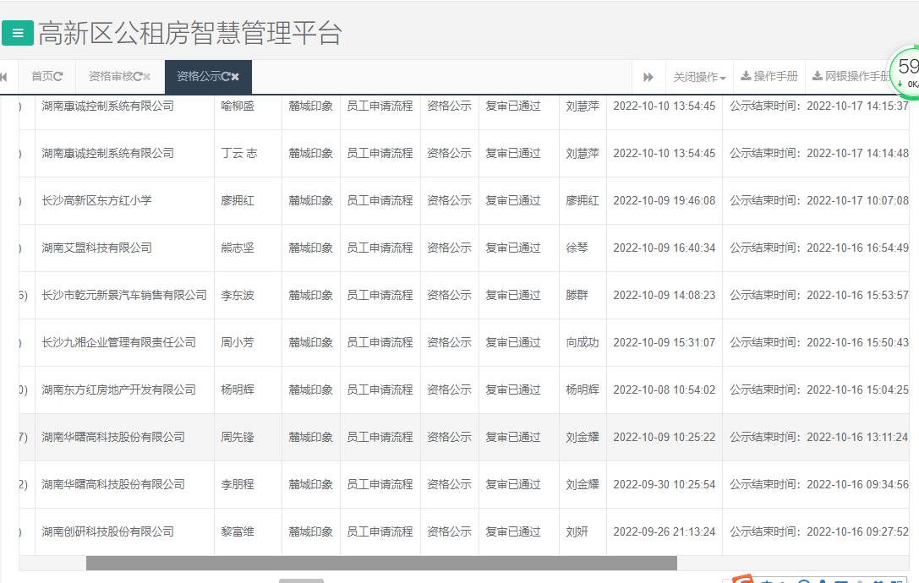Click the download icon before 网银操作手册
The image size is (919, 583).
[x=818, y=76]
